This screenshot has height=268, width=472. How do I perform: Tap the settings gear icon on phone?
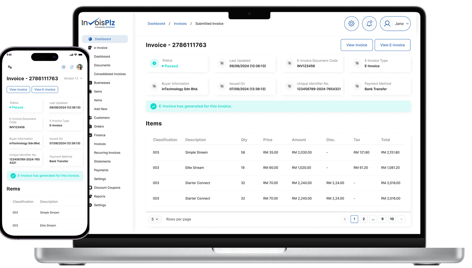63,67
